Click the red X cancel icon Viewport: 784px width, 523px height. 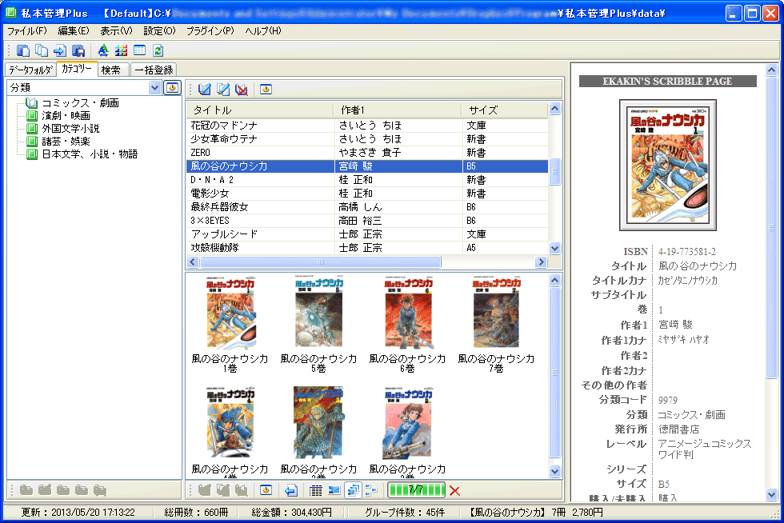click(x=455, y=490)
